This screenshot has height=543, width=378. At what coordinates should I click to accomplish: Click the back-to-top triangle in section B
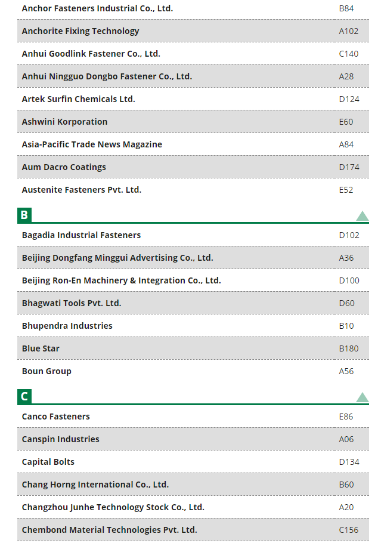[362, 216]
